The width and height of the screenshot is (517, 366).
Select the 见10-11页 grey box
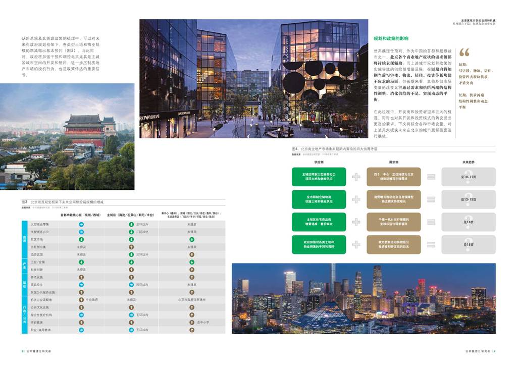tap(468, 177)
